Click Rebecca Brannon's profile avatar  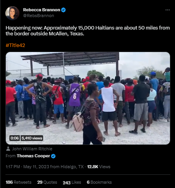click(12, 13)
